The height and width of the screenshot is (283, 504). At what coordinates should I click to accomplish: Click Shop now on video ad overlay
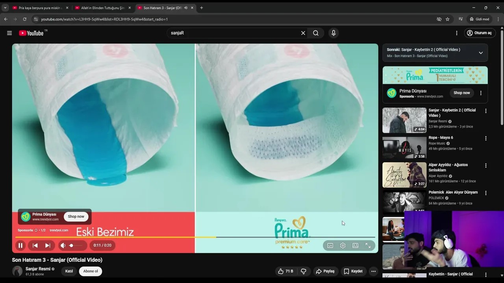click(76, 217)
